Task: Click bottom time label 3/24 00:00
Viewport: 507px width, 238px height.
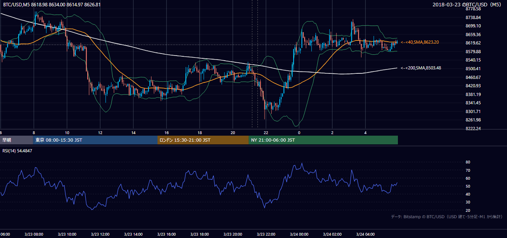Action: coord(299,234)
